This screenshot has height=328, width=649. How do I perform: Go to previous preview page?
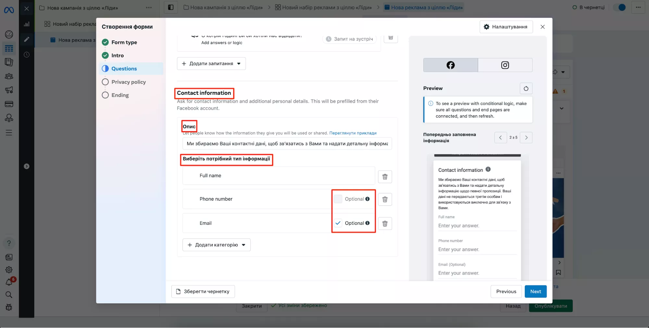(x=500, y=137)
